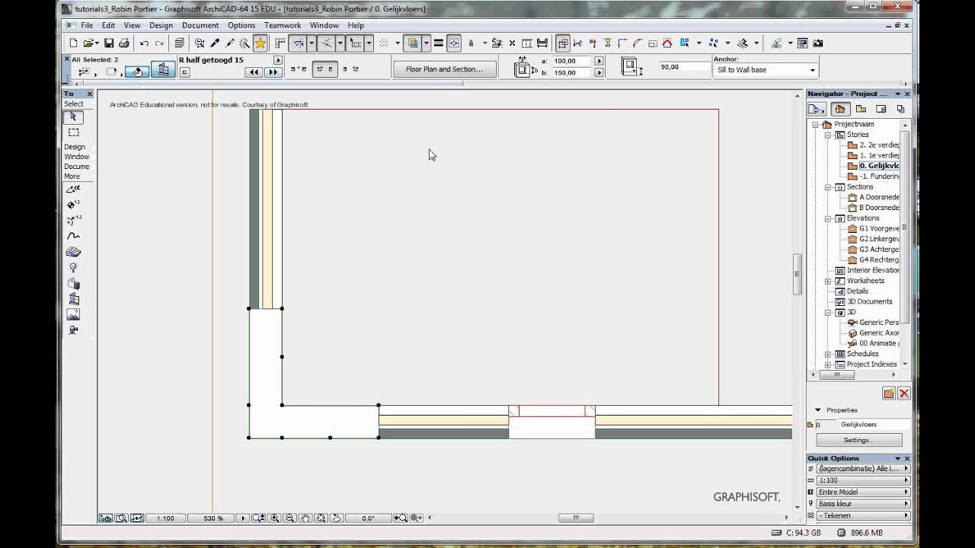This screenshot has height=548, width=975.
Task: Select the Lamp tool in Toolbox
Action: coord(73,267)
